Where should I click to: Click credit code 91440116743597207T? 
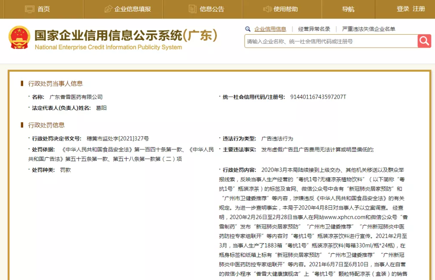[318, 97]
